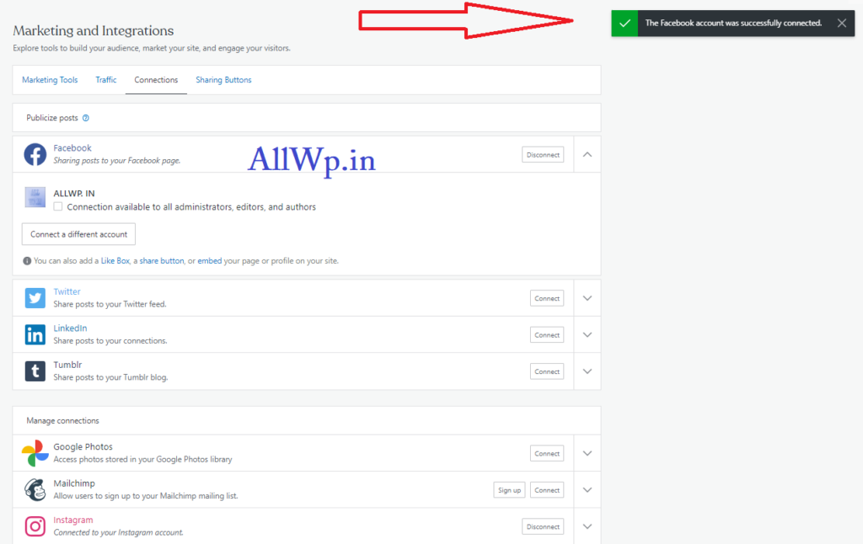This screenshot has height=544, width=863.
Task: Click the ALLWP. IN page avatar thumbnail
Action: coord(35,197)
